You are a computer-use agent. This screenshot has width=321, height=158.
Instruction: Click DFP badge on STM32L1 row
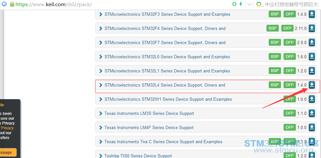click(x=290, y=70)
